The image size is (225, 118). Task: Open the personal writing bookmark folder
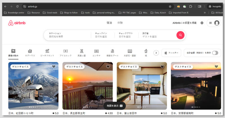pyautogui.click(x=104, y=13)
